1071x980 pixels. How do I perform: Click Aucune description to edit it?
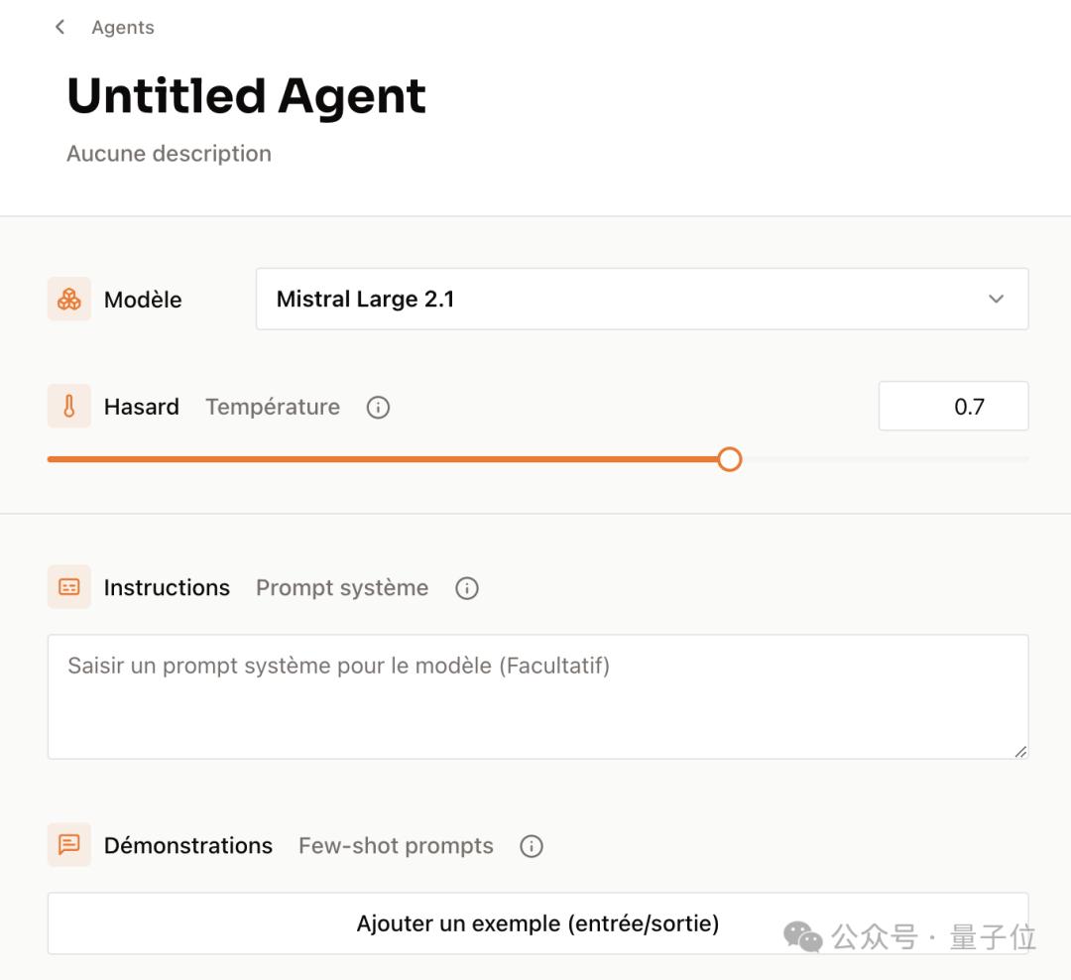169,153
